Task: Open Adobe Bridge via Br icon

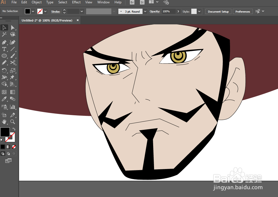Action: (x=132, y=2)
